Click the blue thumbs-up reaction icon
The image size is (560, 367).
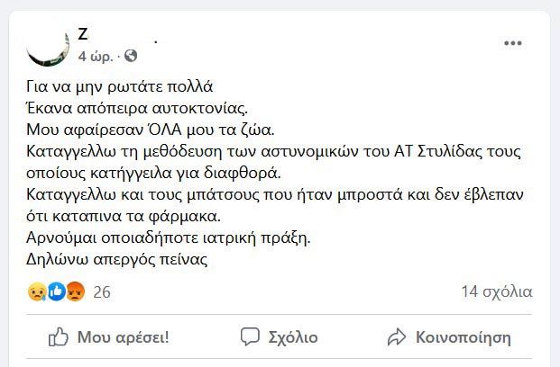coord(57,291)
